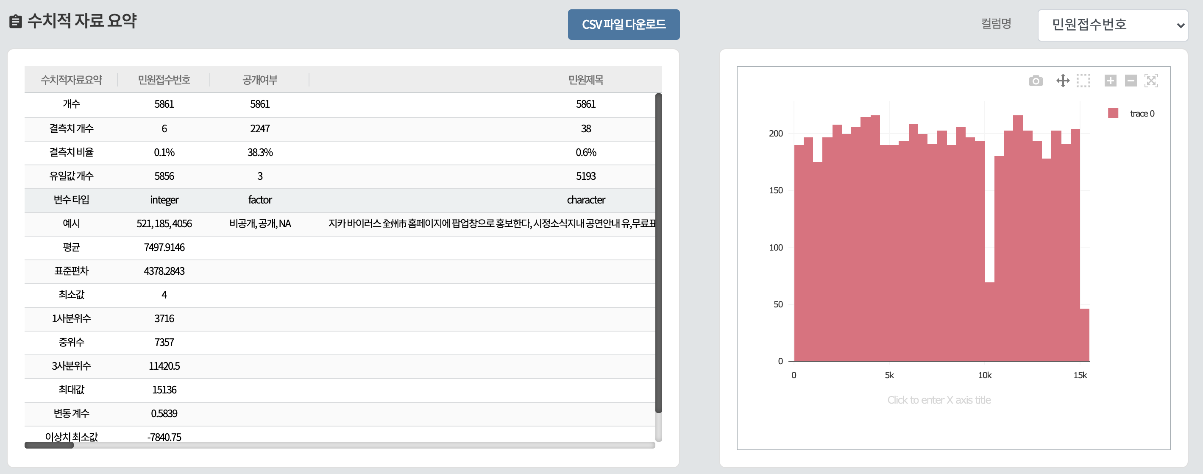Click the dropdown chevron arrow
The image size is (1203, 474).
pyautogui.click(x=1181, y=26)
